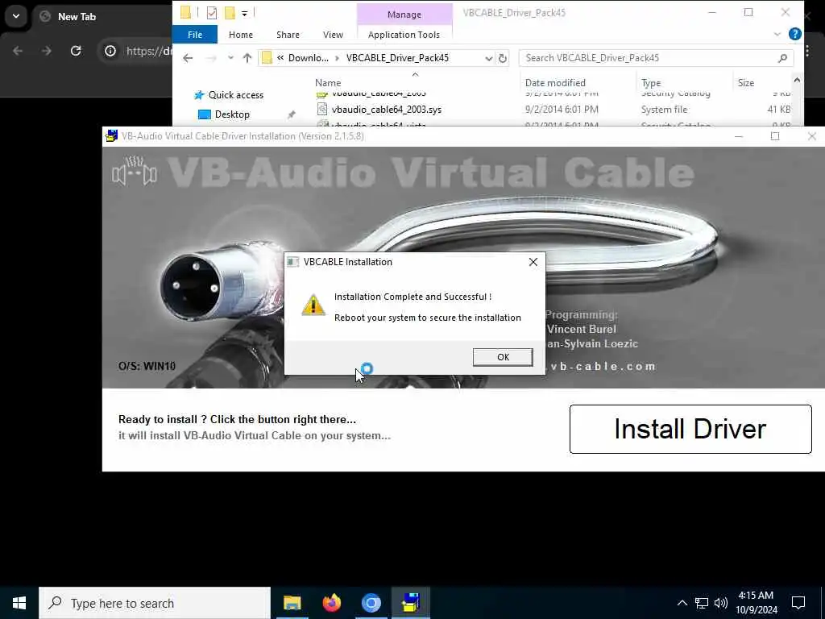Select file vbaudio_cable64_2003.sys

click(386, 110)
